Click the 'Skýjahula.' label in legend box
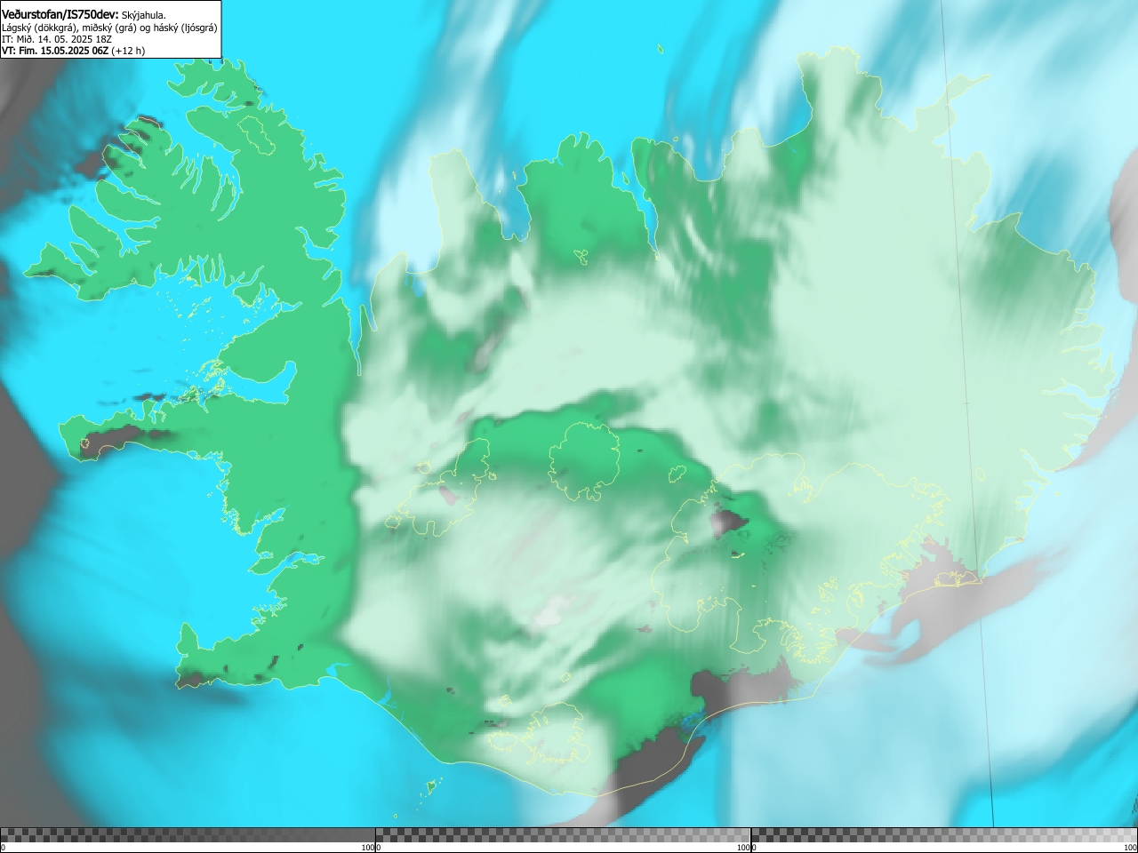This screenshot has height=853, width=1138. pos(143,15)
